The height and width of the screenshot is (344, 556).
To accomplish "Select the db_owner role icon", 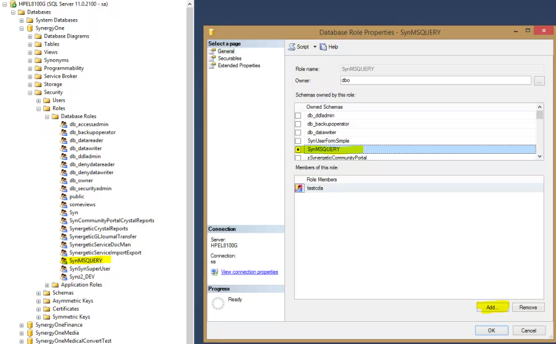I will point(64,180).
